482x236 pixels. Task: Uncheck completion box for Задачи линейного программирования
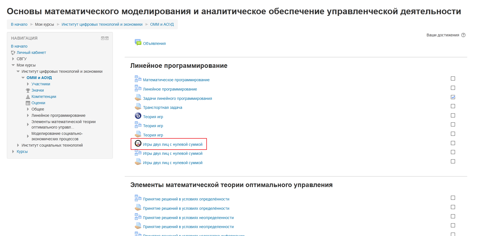click(453, 97)
